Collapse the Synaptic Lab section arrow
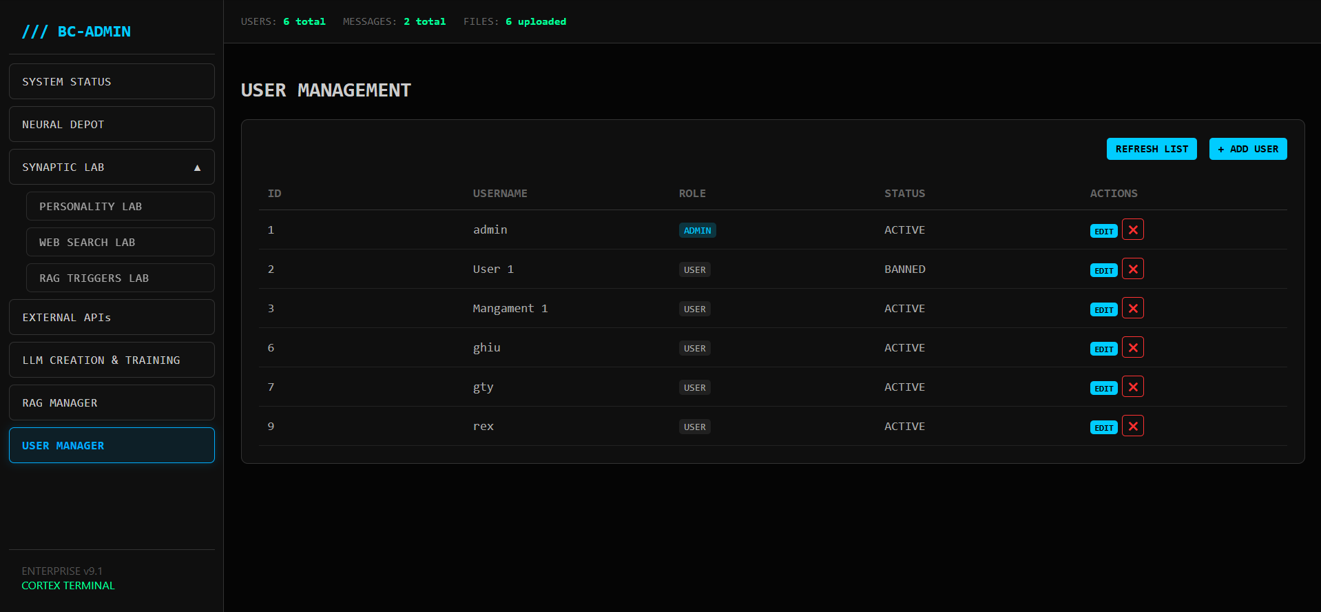 click(197, 167)
